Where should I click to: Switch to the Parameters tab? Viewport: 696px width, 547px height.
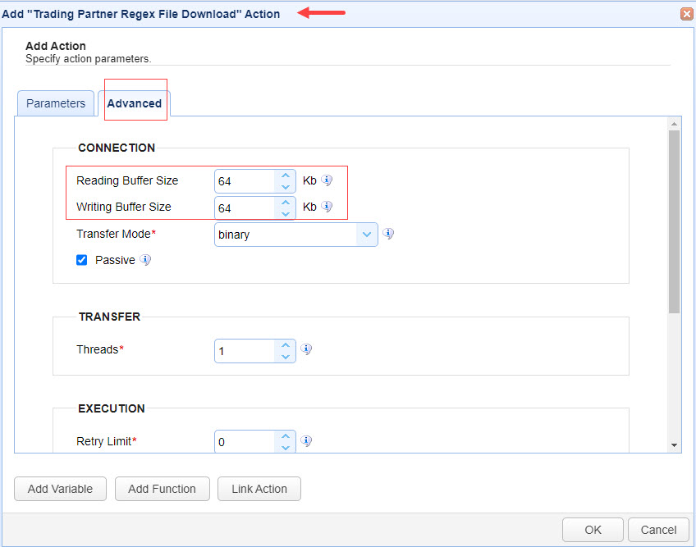tap(56, 103)
